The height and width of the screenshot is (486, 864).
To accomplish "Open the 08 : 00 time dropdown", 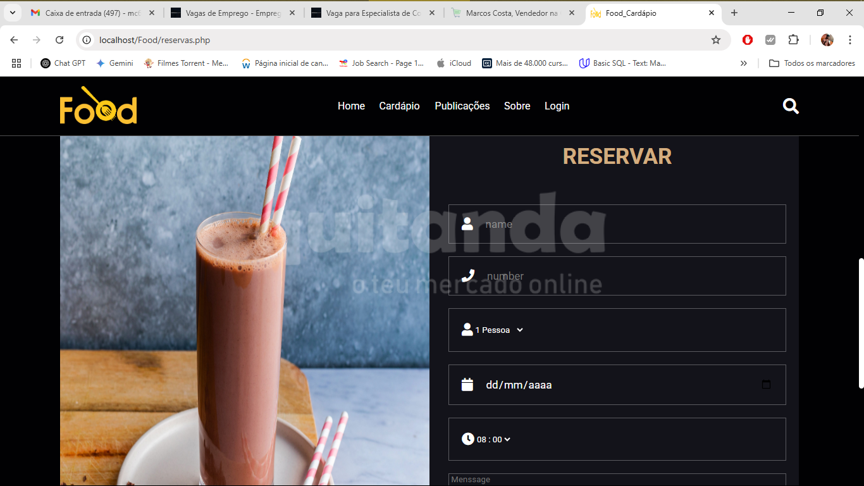I will [493, 439].
